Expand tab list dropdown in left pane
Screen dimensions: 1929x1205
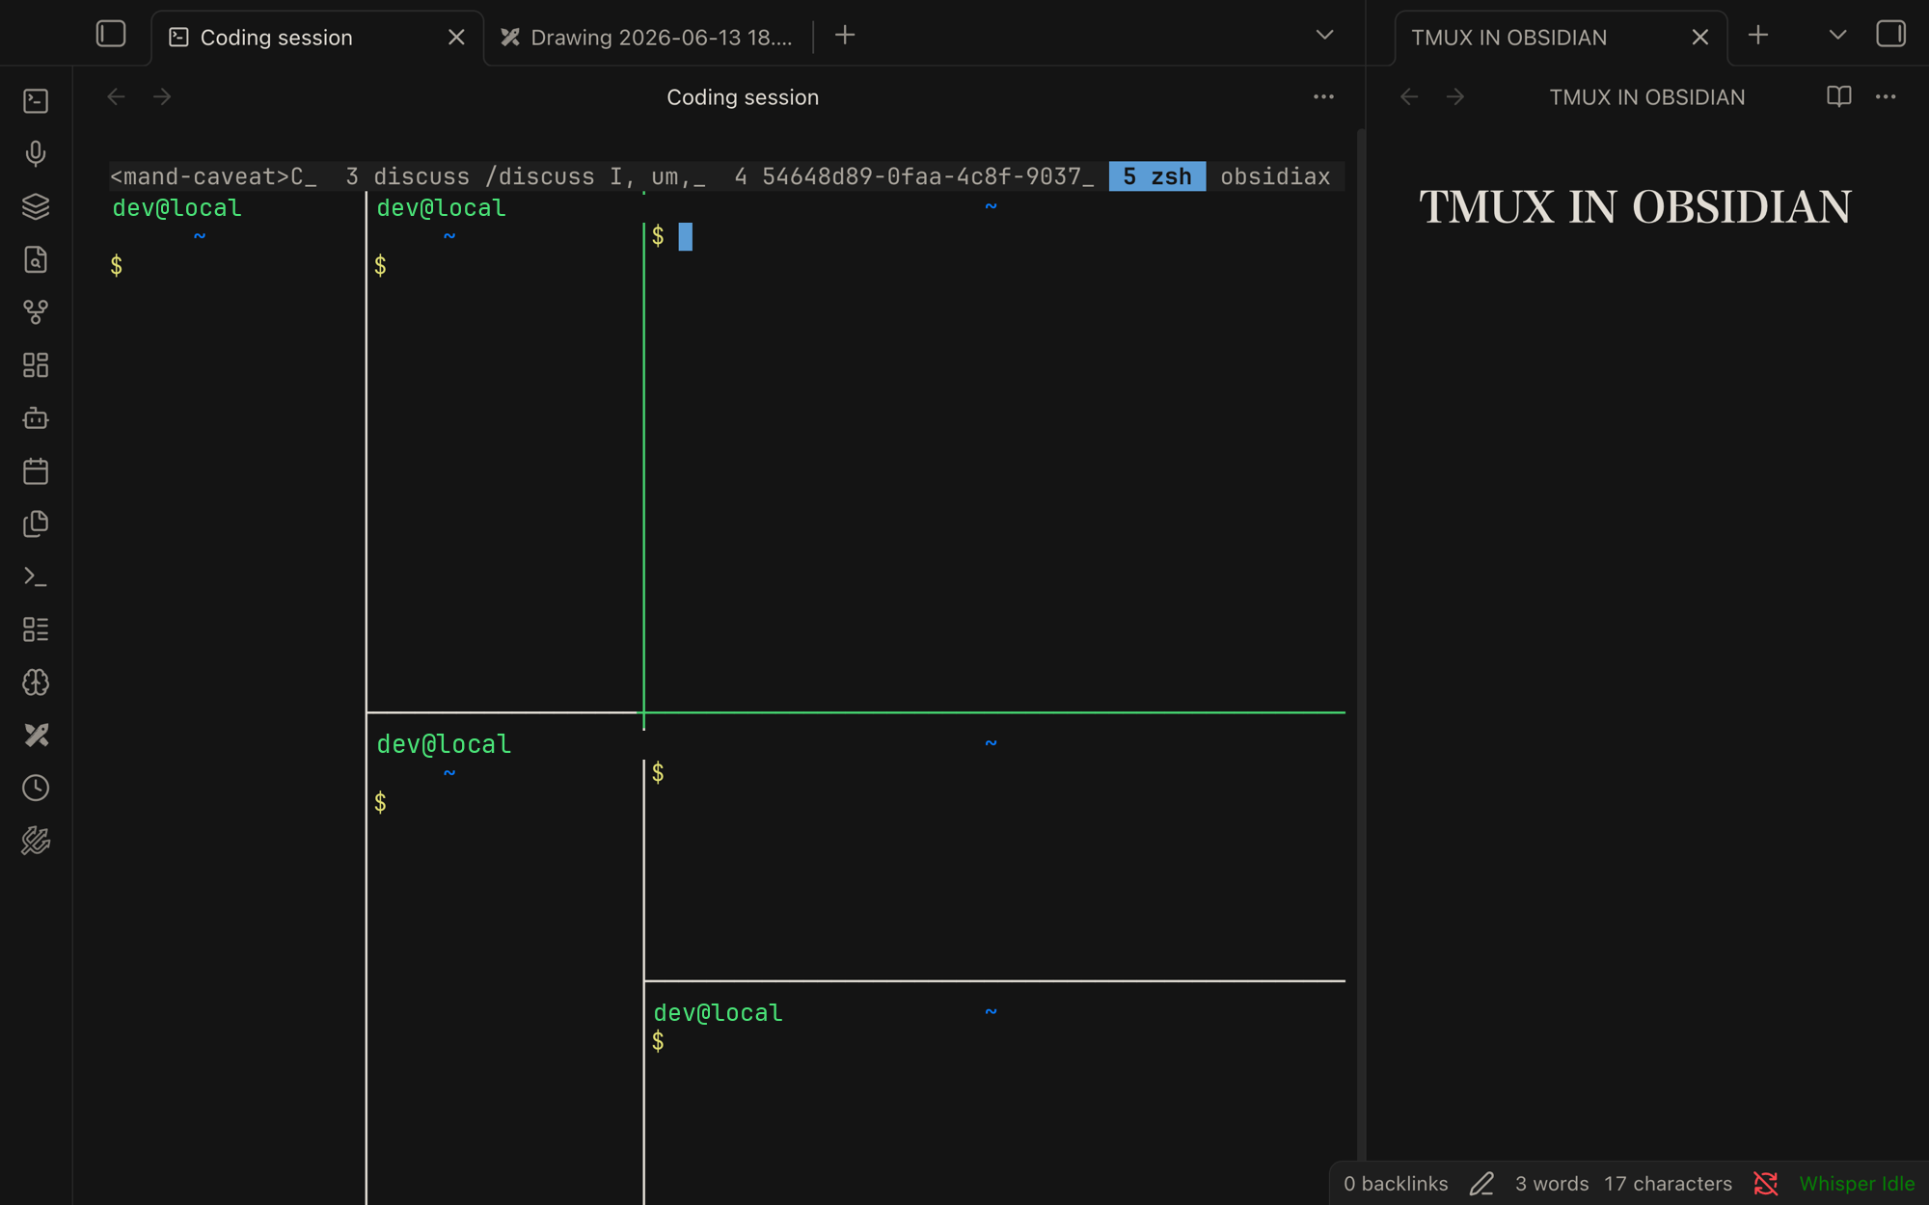click(1324, 36)
